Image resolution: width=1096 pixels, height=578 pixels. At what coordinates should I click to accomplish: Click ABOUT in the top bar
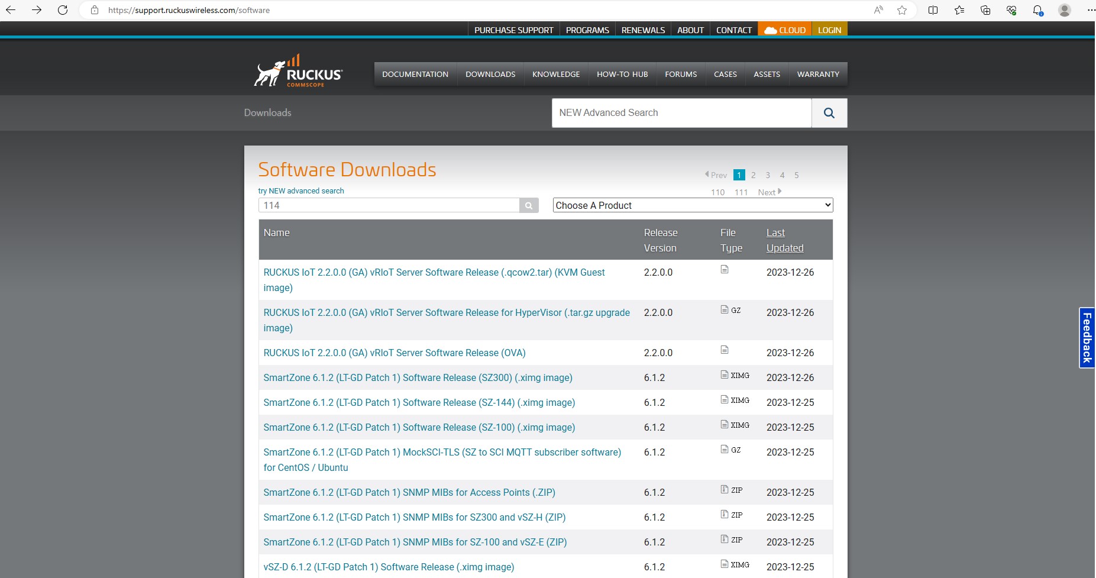690,30
